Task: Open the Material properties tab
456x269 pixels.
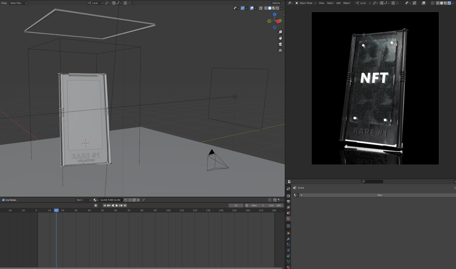Action: pyautogui.click(x=288, y=267)
